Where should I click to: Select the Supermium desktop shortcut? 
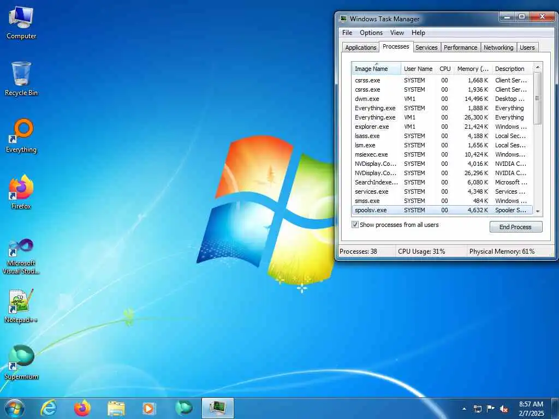(21, 362)
